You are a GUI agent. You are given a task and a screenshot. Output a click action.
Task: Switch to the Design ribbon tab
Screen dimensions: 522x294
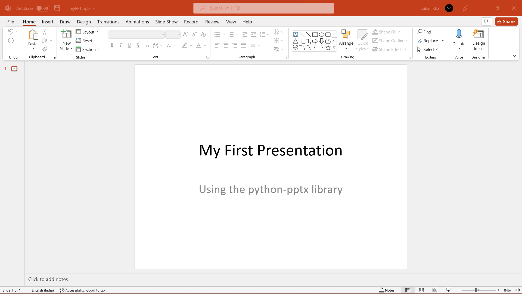pyautogui.click(x=83, y=22)
